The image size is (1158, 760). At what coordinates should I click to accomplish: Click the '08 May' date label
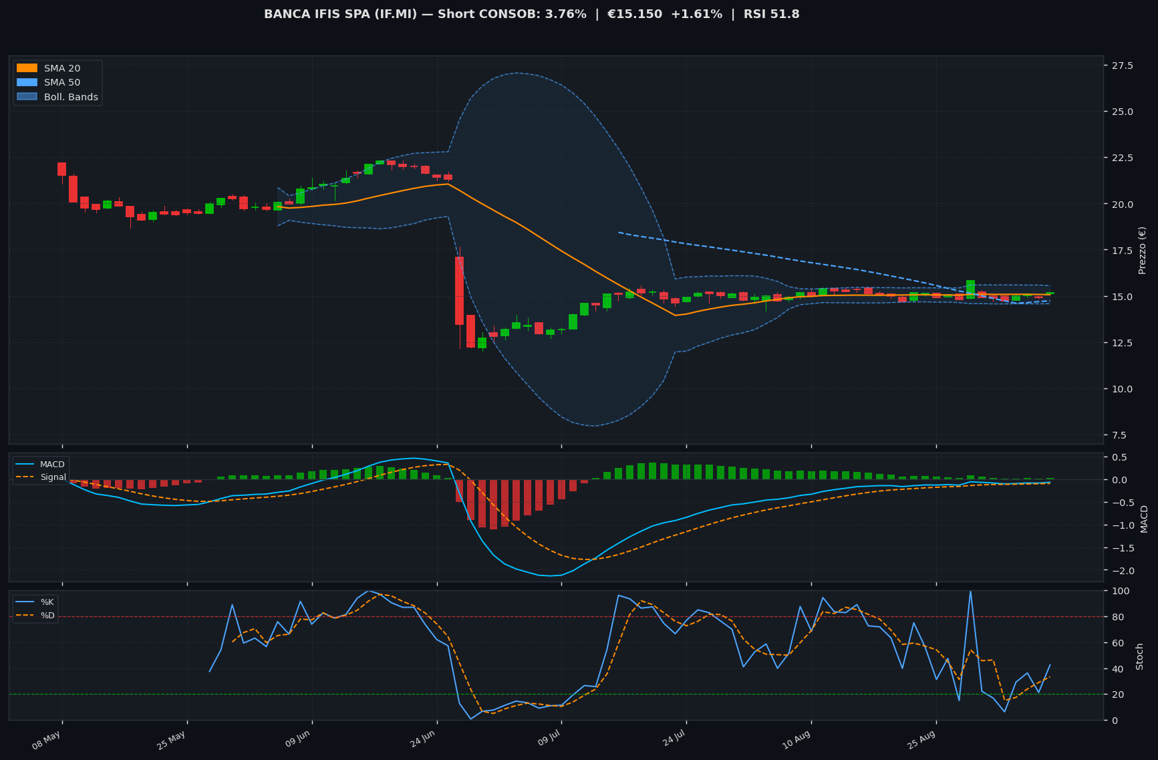pos(47,741)
